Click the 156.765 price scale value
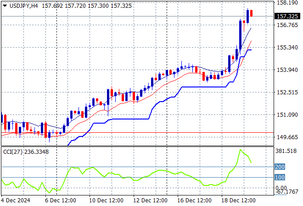The width and height of the screenshot is (303, 206). (287, 25)
